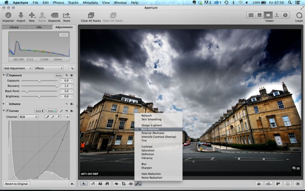Open the Stacks menu
This screenshot has width=305, height=191.
point(73,3)
